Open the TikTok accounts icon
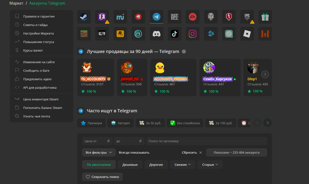This screenshot has width=309, height=184. pos(174,33)
